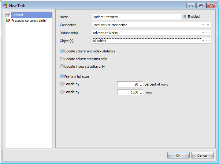Click the Name text field

pyautogui.click(x=136, y=17)
